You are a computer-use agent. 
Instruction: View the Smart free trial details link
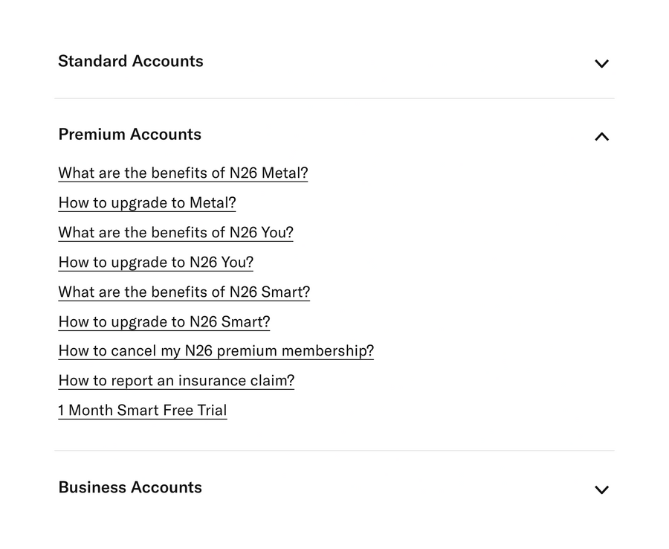[143, 411]
